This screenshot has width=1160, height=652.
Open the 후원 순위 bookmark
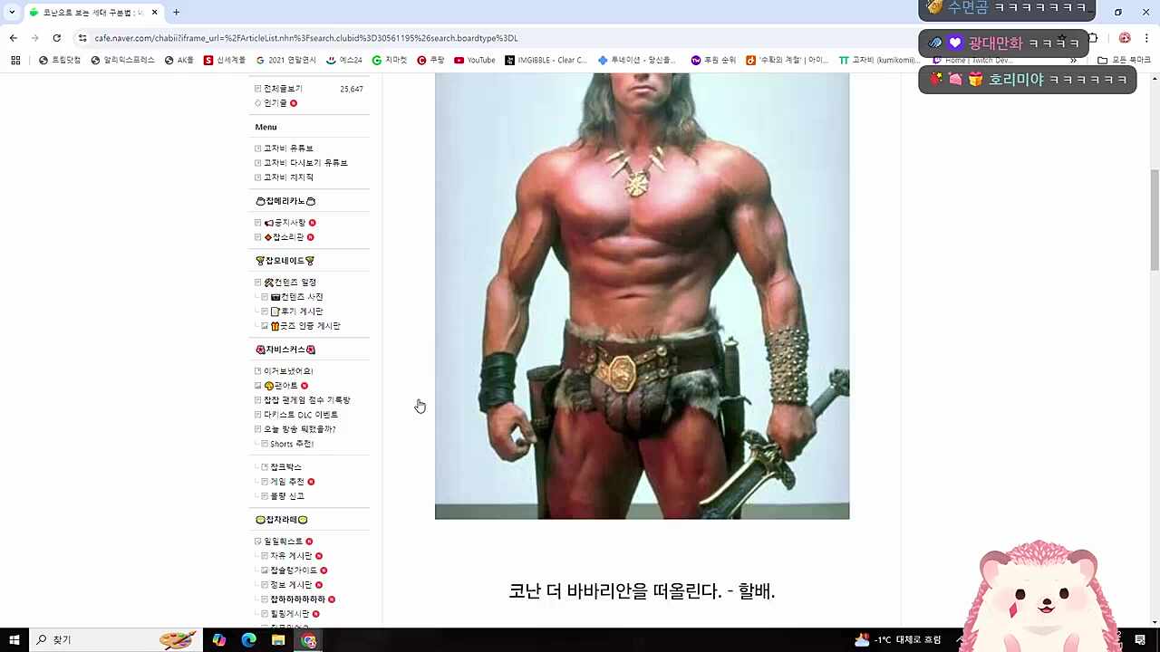[713, 61]
